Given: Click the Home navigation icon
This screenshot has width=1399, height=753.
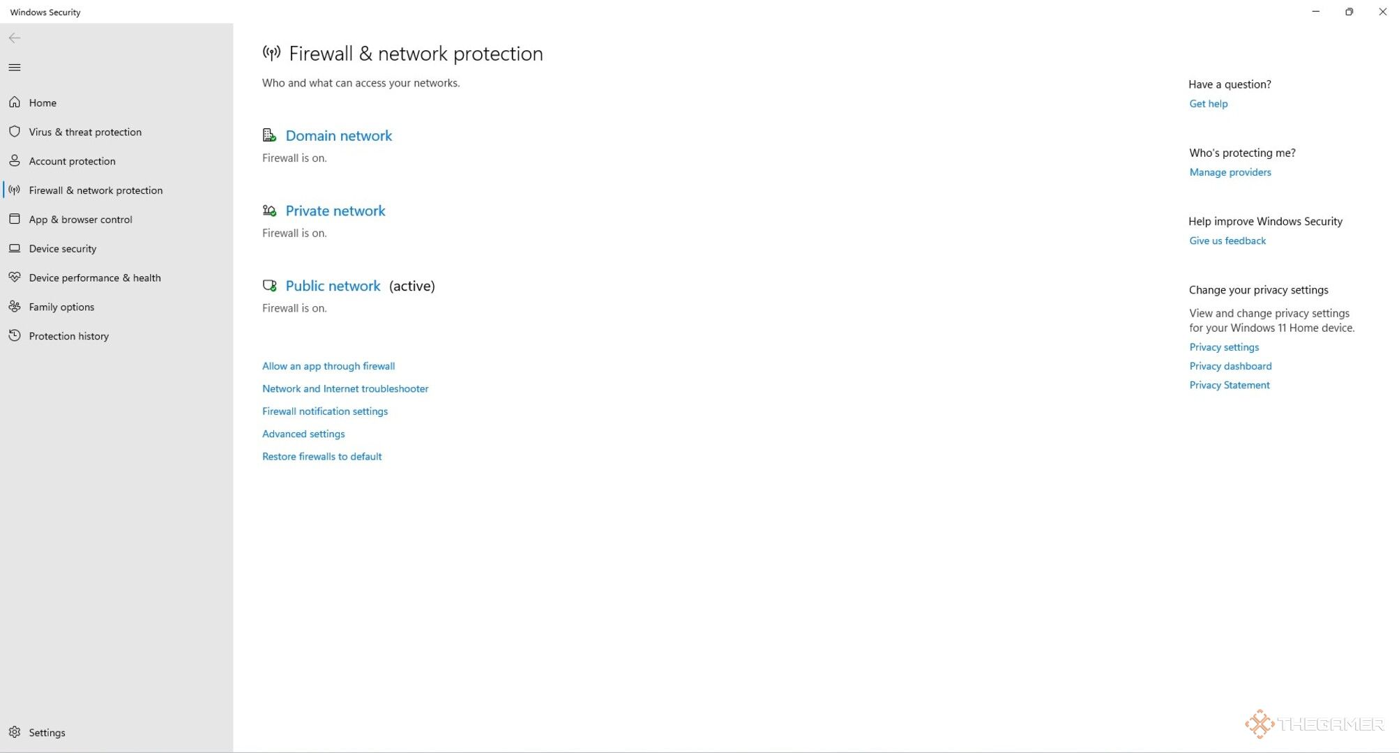Looking at the screenshot, I should click(16, 102).
